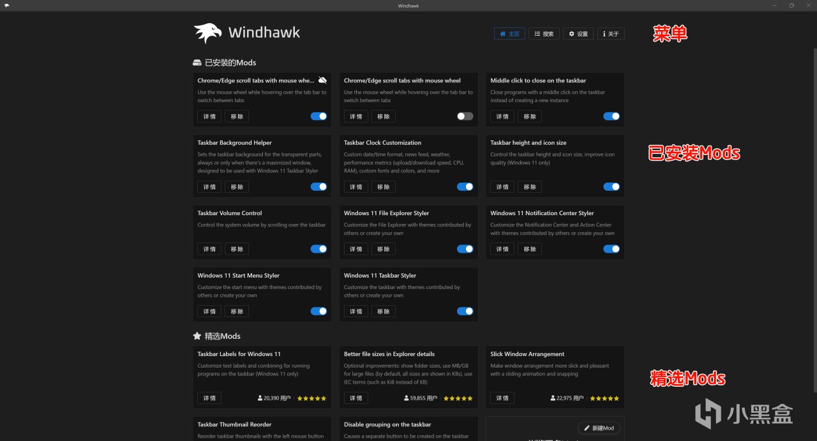Toggle Windows 11 Notification Center Styler switch
The width and height of the screenshot is (817, 441).
click(x=611, y=249)
